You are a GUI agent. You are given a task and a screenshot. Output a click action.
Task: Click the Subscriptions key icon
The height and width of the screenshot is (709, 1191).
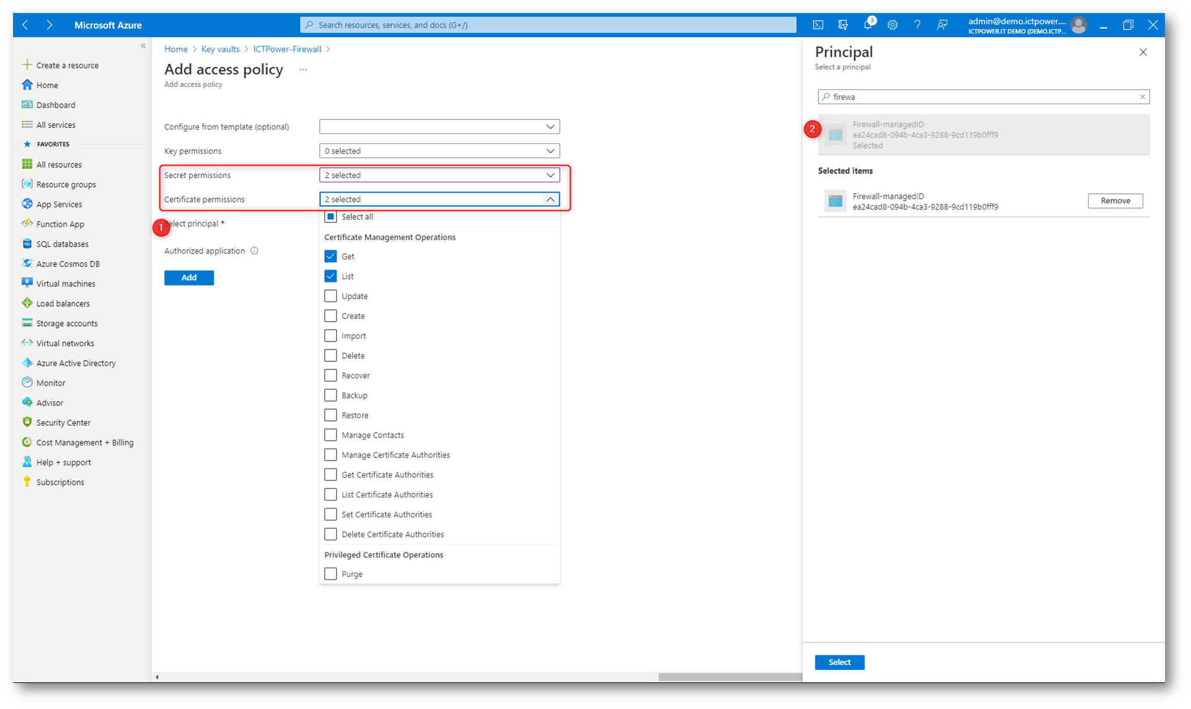(x=27, y=481)
